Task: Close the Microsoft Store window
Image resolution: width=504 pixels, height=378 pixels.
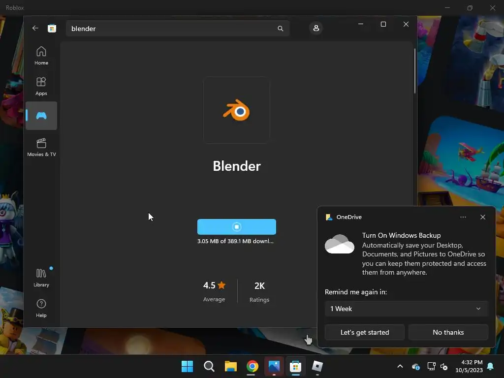Action: [x=406, y=24]
